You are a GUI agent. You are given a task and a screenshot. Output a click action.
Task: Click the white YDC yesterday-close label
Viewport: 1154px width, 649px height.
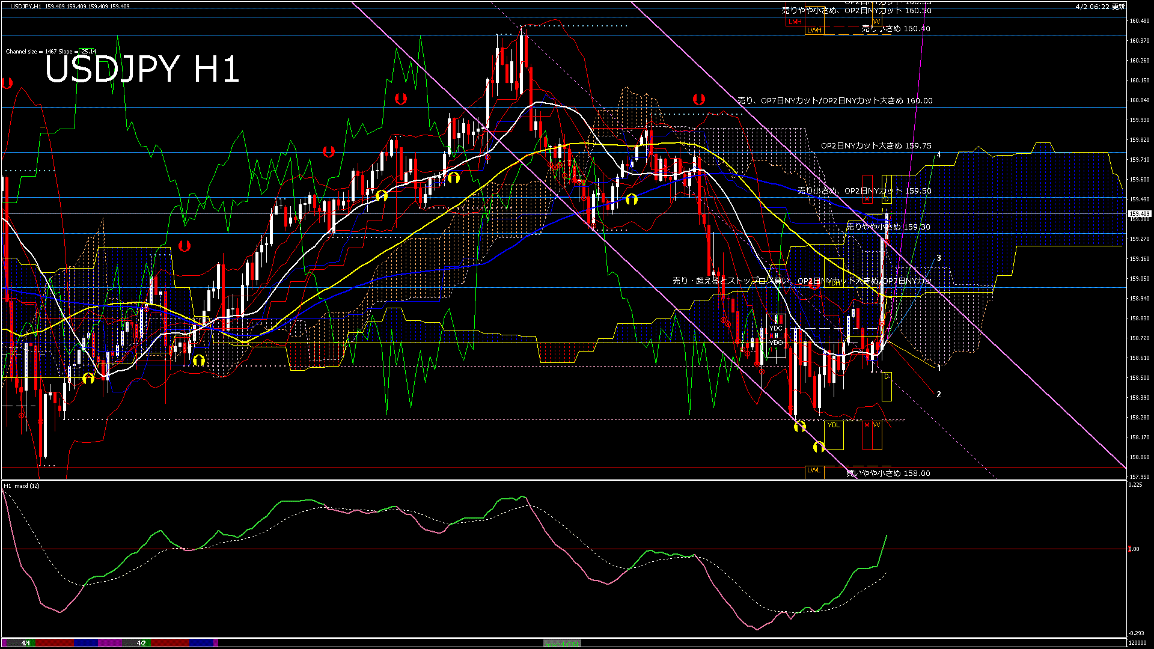coord(776,329)
